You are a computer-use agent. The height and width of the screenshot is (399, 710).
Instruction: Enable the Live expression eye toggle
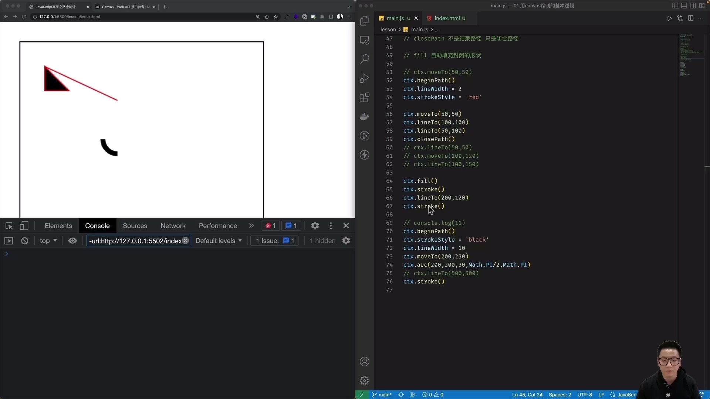[x=72, y=241]
